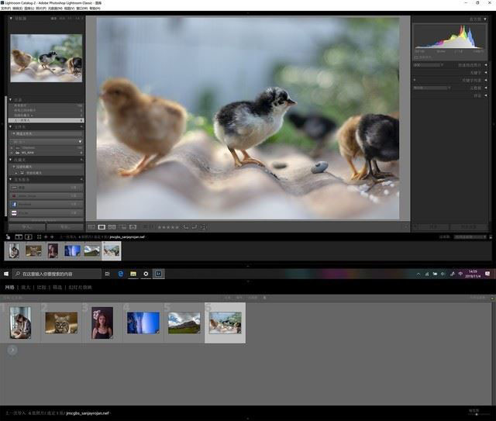Switch to Grid view in toolbar

click(91, 227)
